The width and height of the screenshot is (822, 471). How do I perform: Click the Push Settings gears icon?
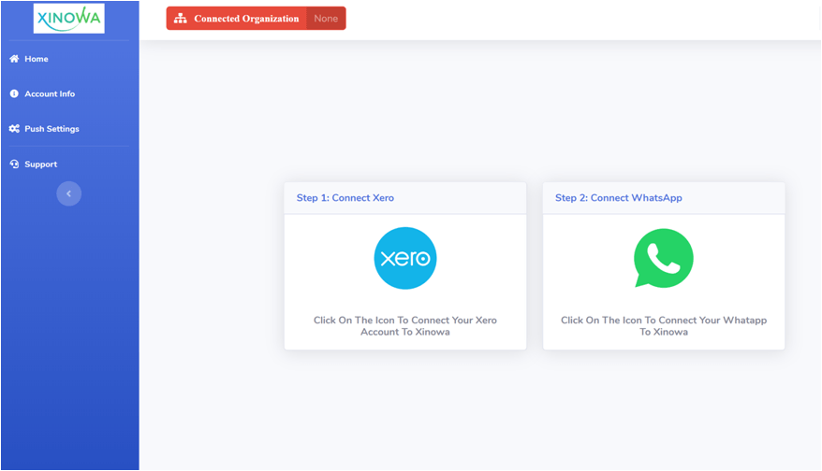pos(14,129)
